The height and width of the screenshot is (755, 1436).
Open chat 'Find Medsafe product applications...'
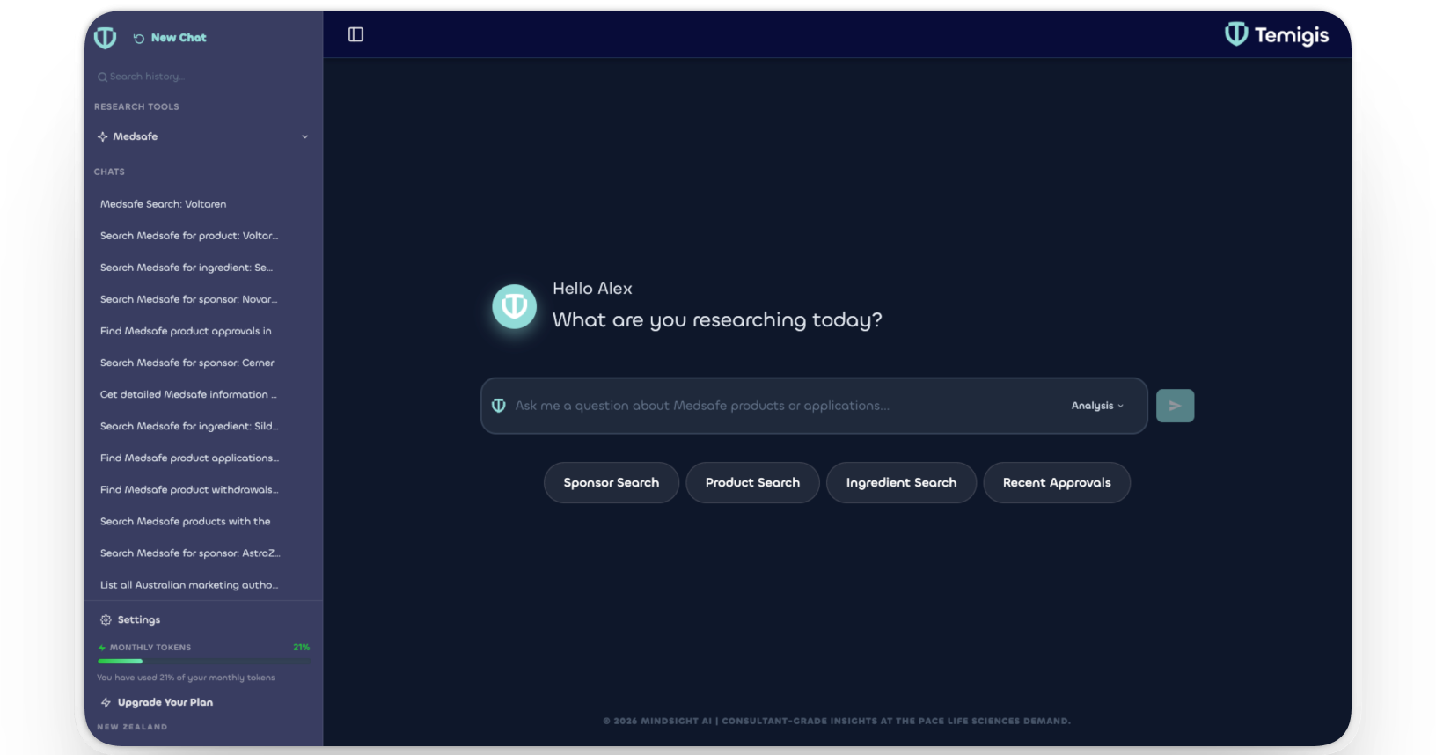pyautogui.click(x=189, y=458)
